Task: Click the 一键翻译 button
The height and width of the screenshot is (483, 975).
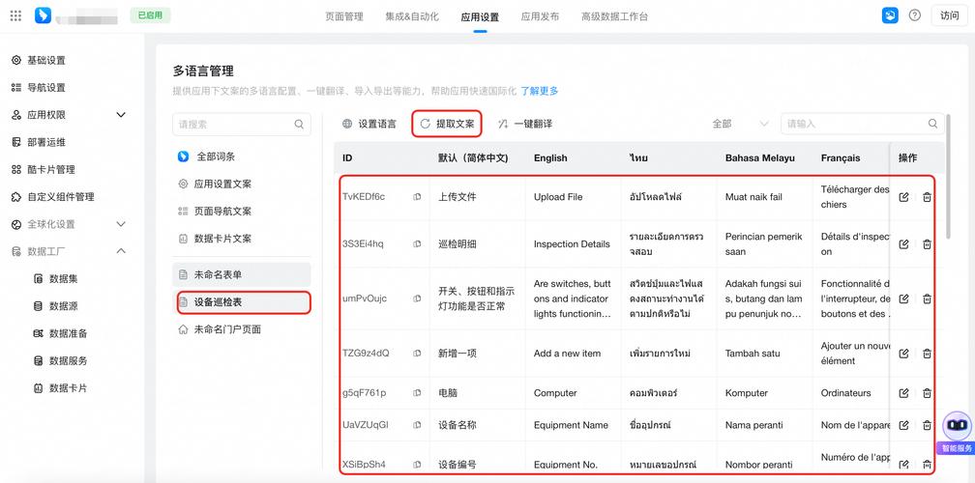Action: pos(525,124)
